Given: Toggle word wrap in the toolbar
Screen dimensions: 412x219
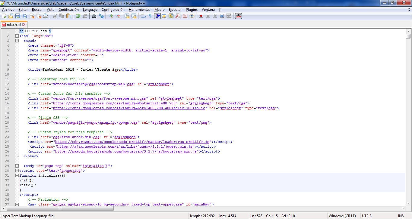Looking at the screenshot, I should tap(143, 16).
